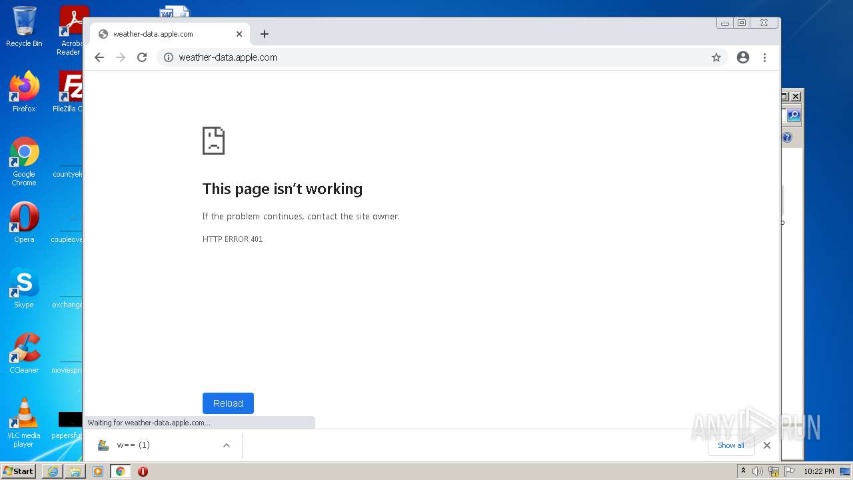
Task: Bookmark this page with the star icon
Action: [x=716, y=57]
